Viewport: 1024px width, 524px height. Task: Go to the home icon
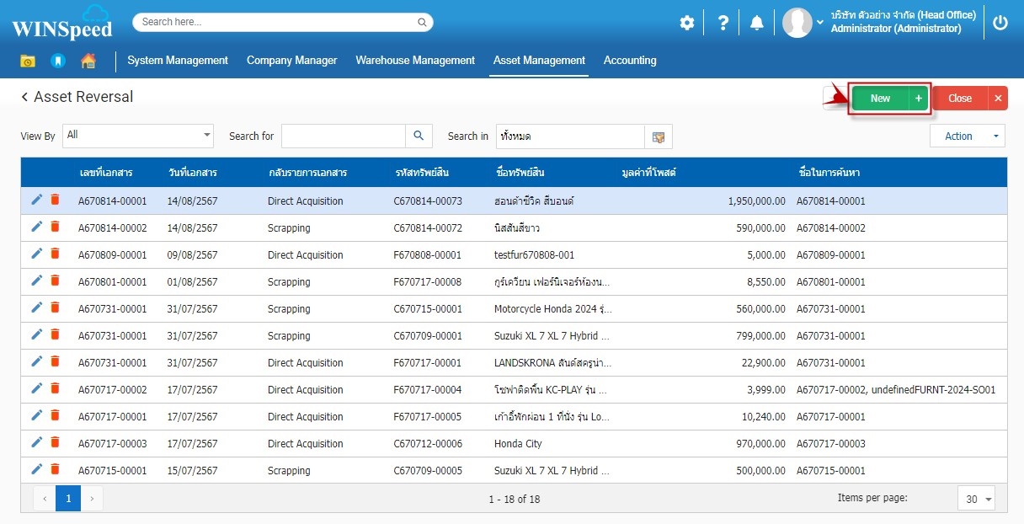[x=88, y=61]
